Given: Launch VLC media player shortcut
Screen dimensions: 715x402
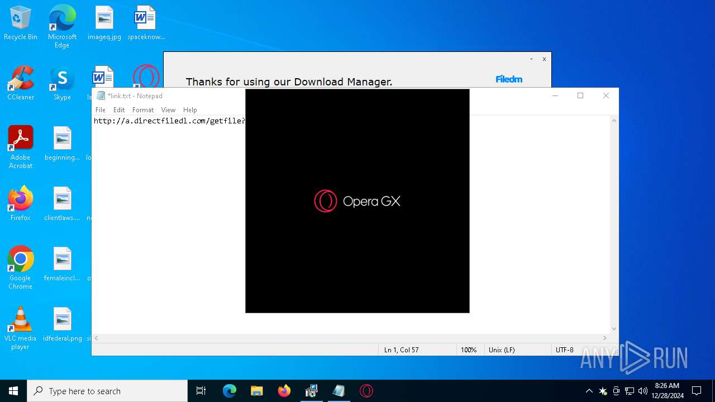Looking at the screenshot, I should [21, 328].
